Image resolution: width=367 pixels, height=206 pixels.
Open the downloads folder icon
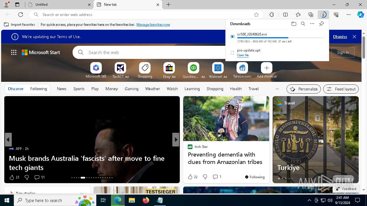click(x=294, y=24)
